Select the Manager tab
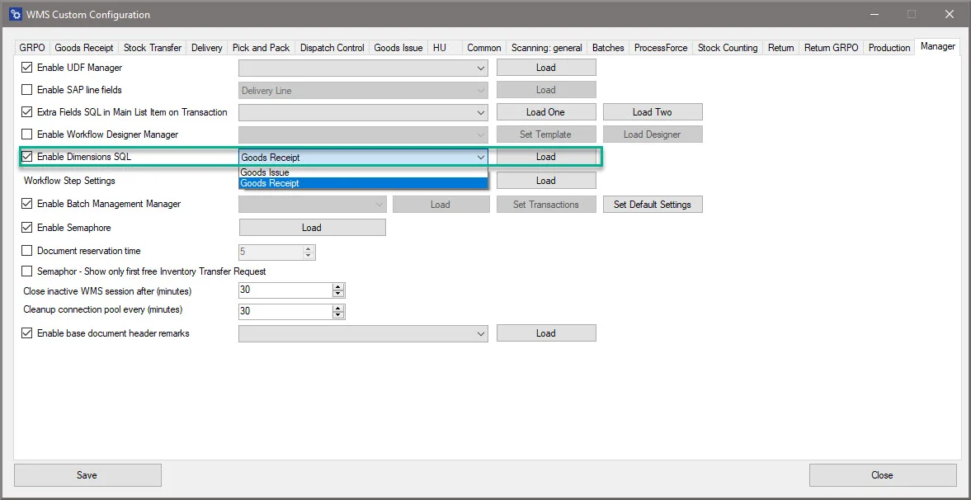The height and width of the screenshot is (500, 971). tap(937, 46)
